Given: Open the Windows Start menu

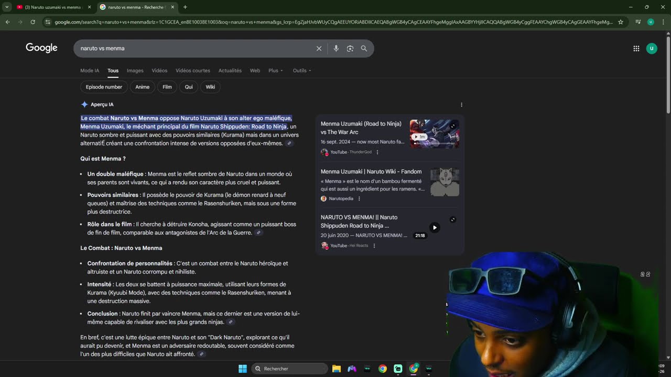Looking at the screenshot, I should click(x=243, y=369).
